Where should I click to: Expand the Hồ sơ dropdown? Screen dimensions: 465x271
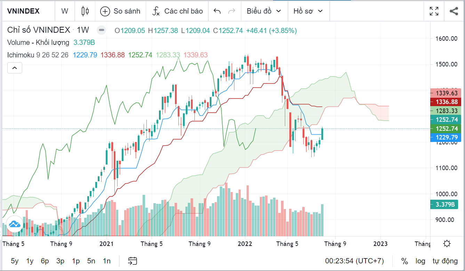coord(308,11)
